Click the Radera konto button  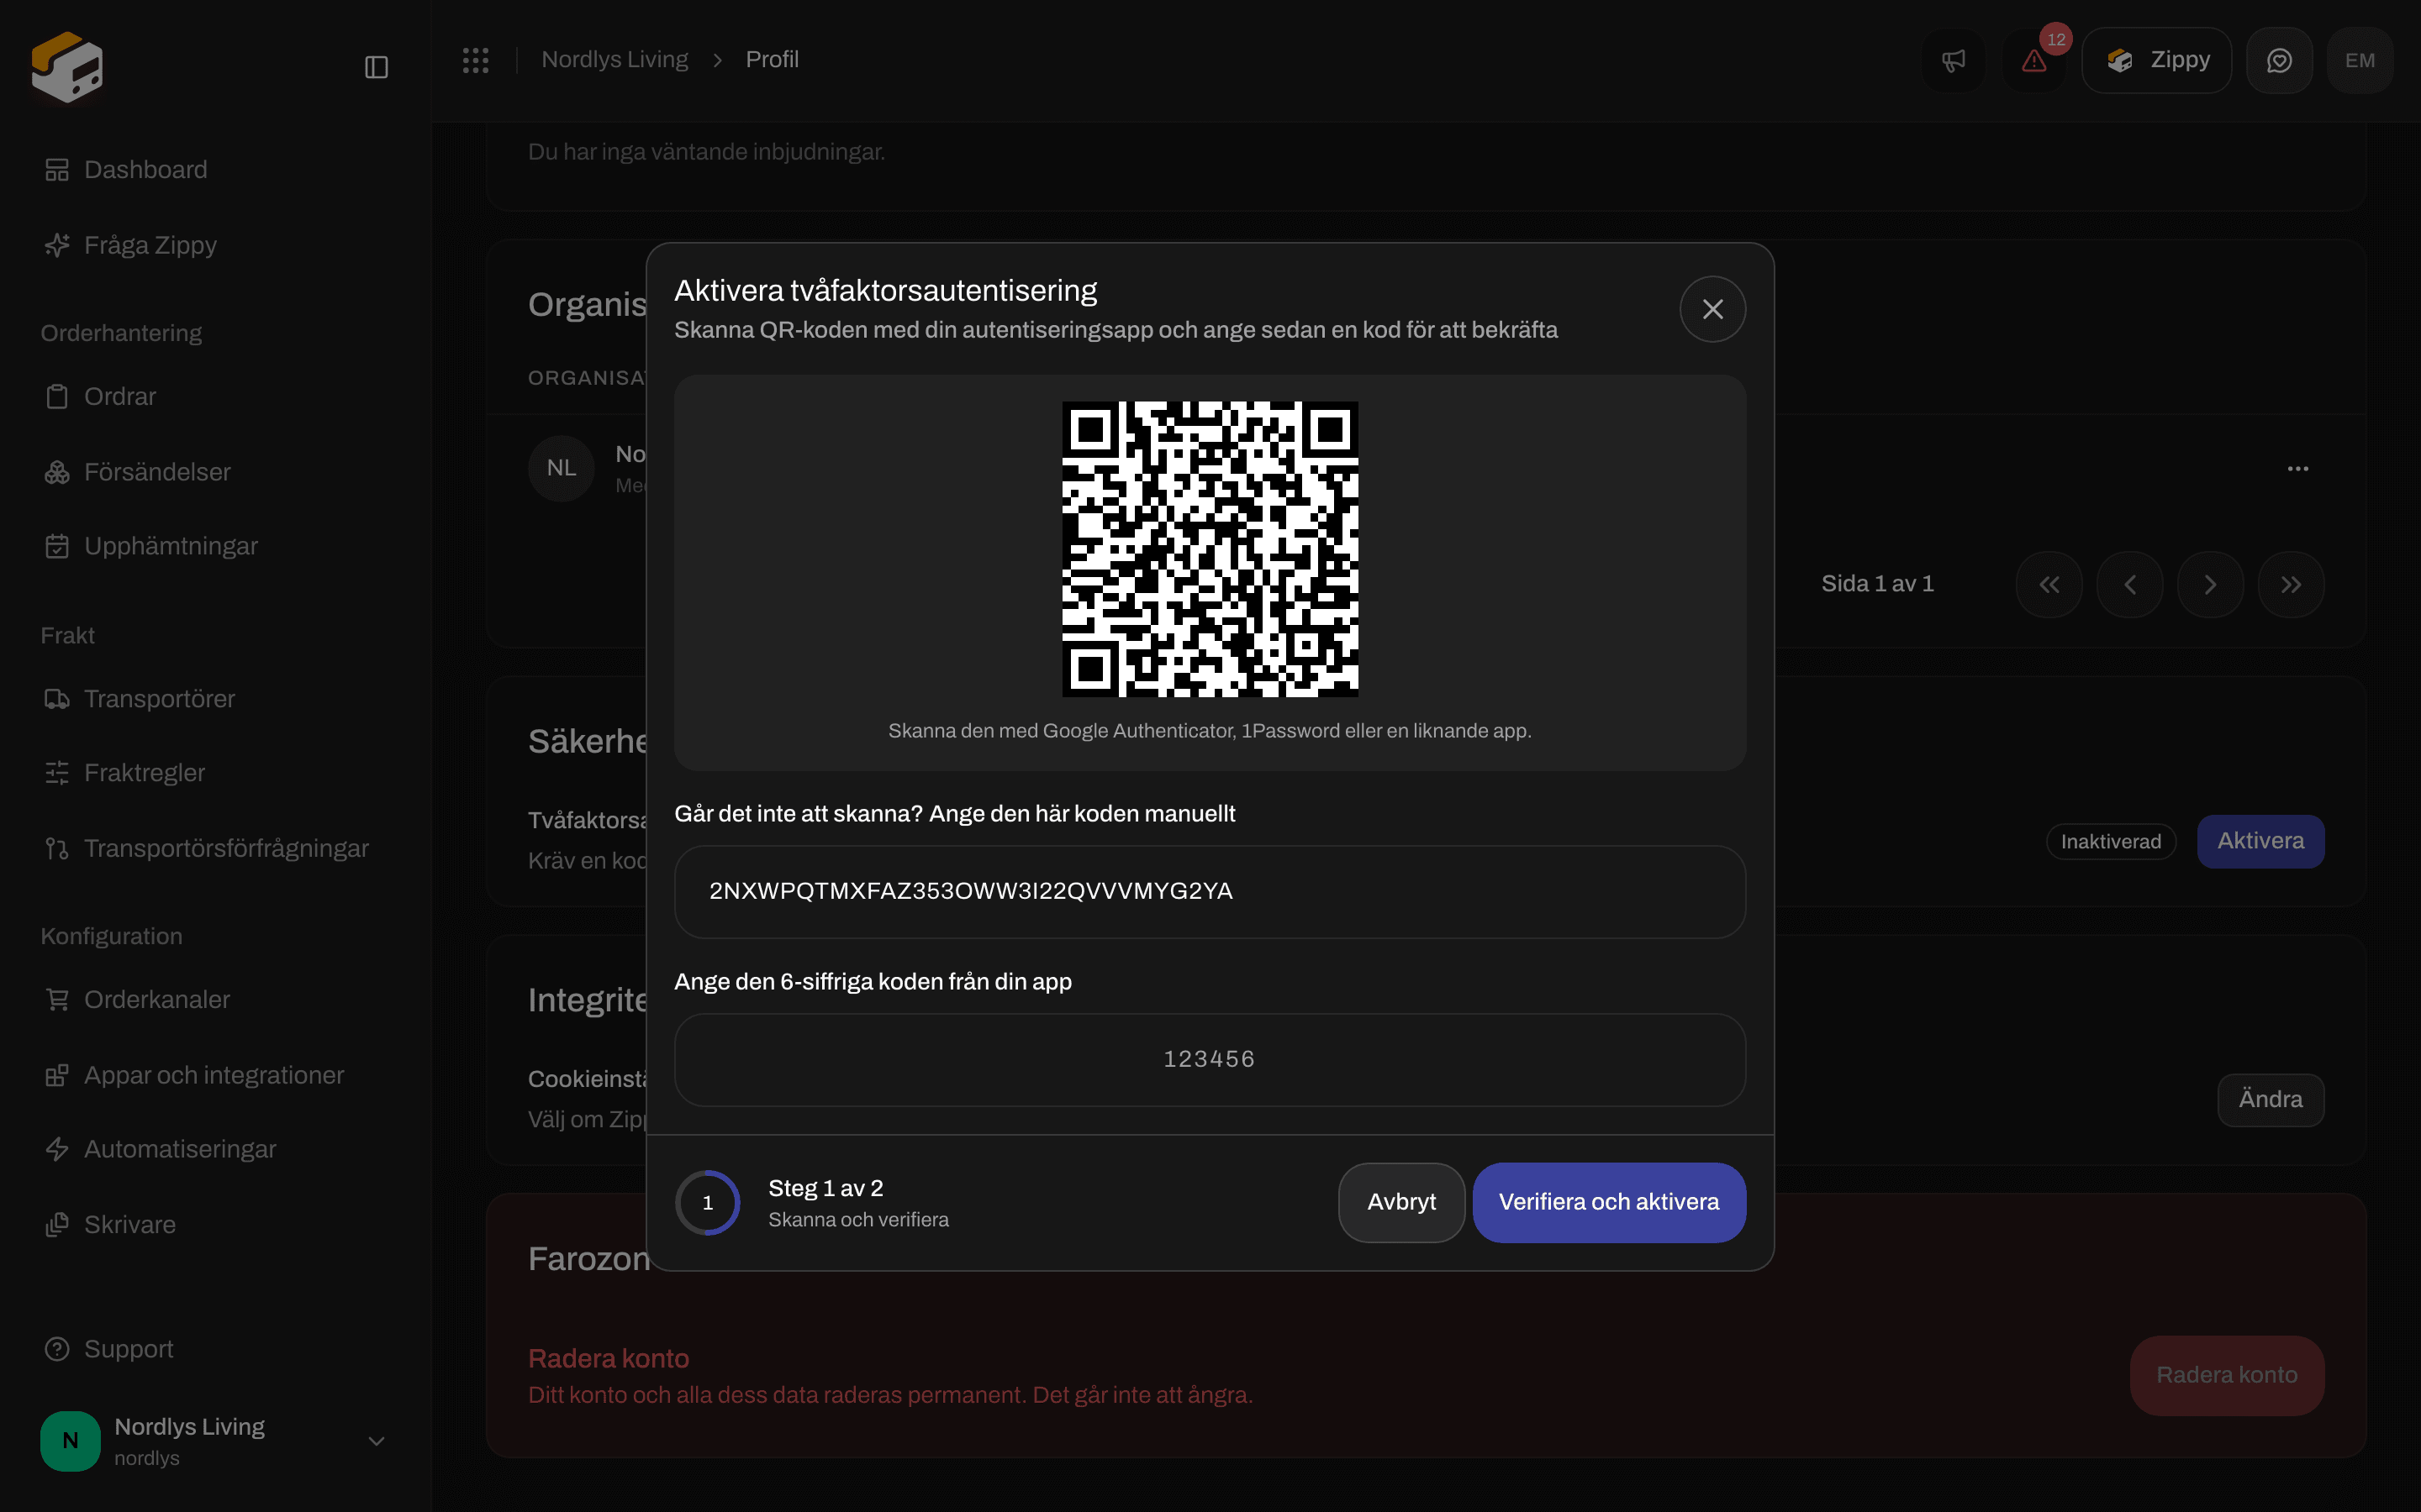pyautogui.click(x=2226, y=1375)
